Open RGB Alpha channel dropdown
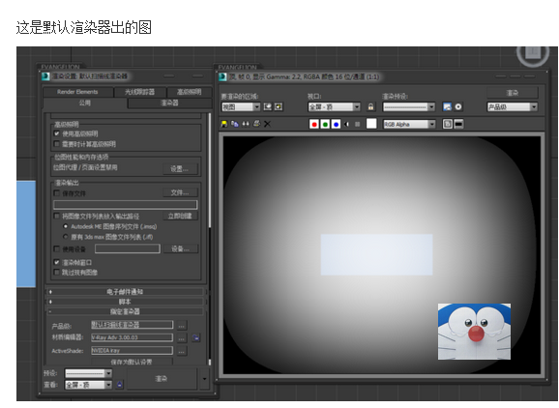The width and height of the screenshot is (559, 408). 409,124
